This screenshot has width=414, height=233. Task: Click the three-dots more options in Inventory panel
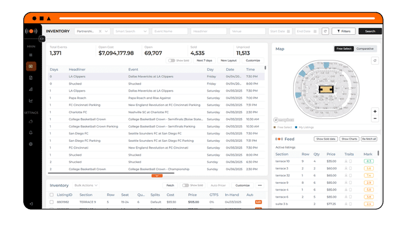[x=260, y=185]
